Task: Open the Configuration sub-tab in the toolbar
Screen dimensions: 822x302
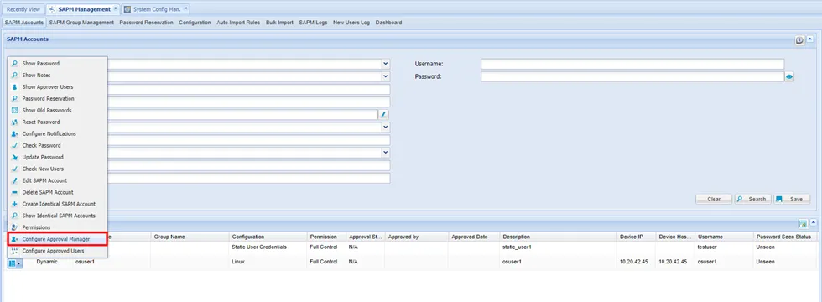Action: (195, 23)
